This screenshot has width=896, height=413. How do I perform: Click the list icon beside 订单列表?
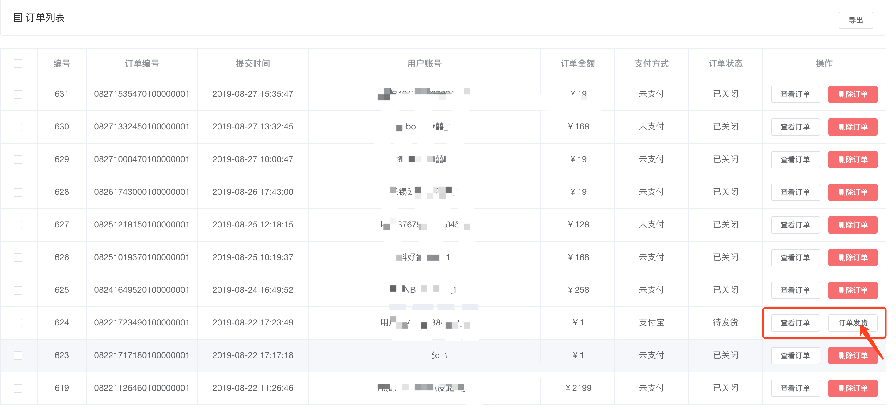tap(18, 17)
